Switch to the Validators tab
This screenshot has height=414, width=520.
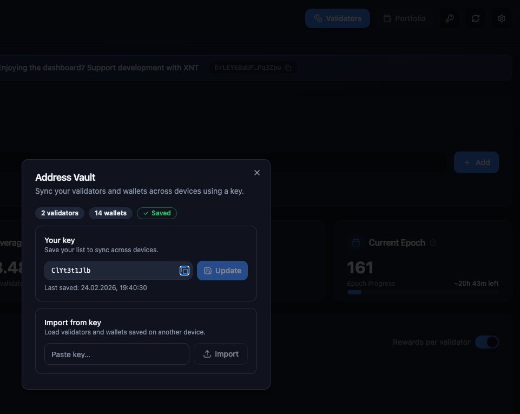pos(337,18)
